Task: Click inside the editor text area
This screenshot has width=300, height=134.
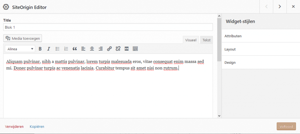Action: coord(108,86)
